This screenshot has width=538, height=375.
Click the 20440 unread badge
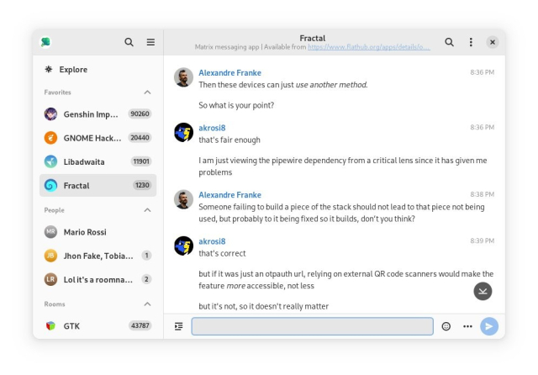coord(140,138)
